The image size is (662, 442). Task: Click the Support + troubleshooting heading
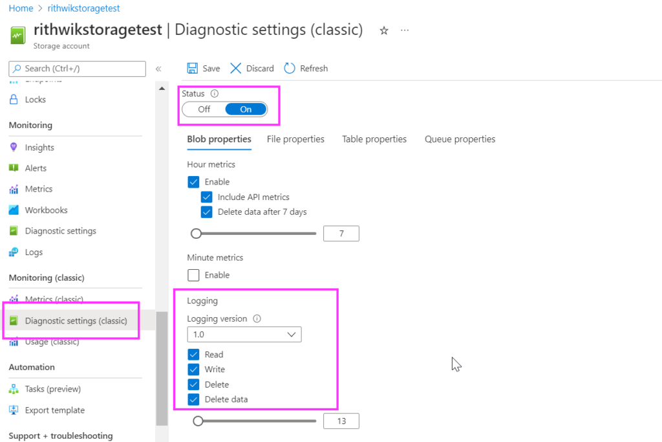pos(61,436)
